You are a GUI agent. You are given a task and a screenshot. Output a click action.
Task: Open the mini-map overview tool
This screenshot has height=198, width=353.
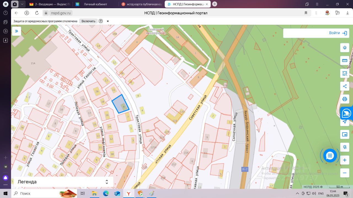344,134
